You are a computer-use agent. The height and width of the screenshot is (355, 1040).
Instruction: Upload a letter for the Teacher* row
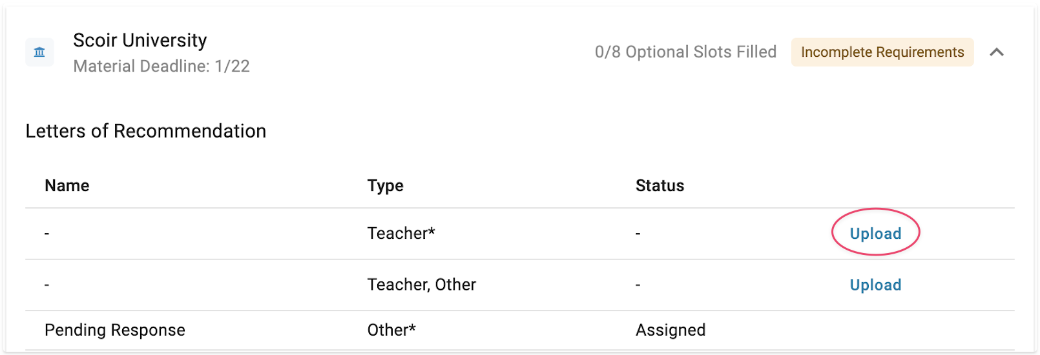pyautogui.click(x=875, y=234)
